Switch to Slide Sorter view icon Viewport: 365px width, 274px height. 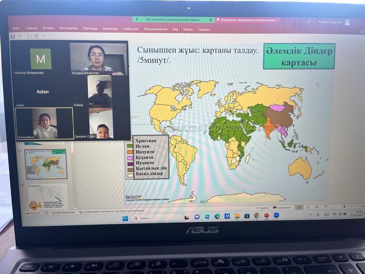[307, 207]
